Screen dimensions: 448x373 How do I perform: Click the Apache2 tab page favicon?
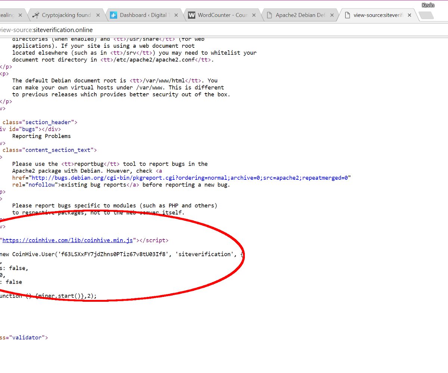(269, 15)
